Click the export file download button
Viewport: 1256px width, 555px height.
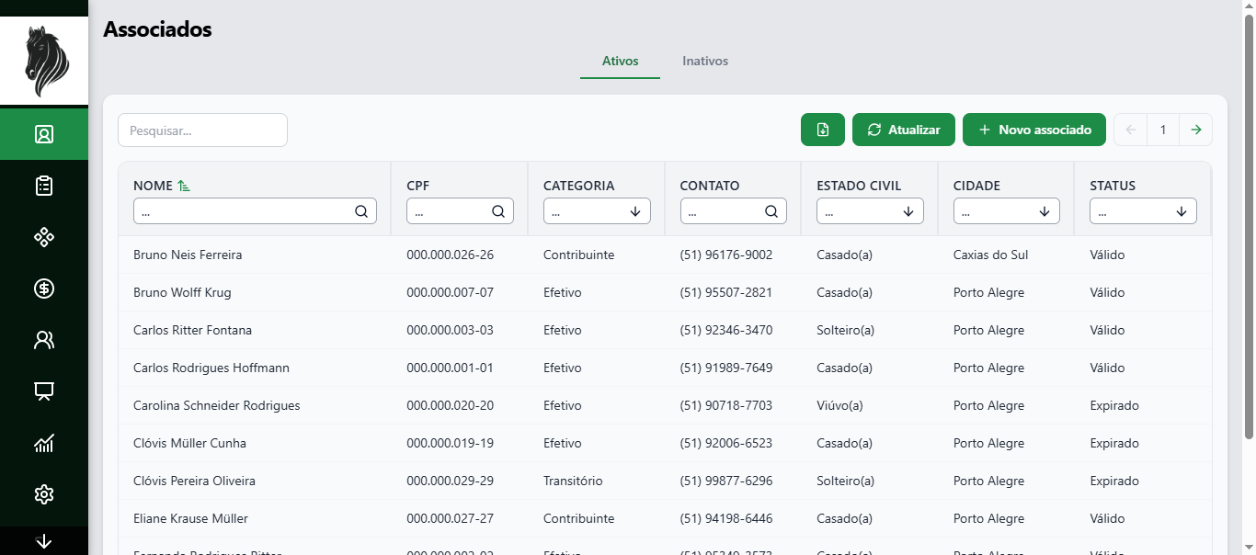pyautogui.click(x=823, y=130)
